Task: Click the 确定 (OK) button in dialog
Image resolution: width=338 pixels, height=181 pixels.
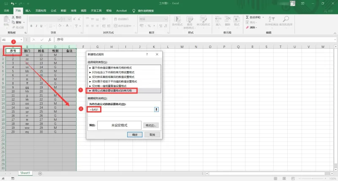Action: point(135,135)
